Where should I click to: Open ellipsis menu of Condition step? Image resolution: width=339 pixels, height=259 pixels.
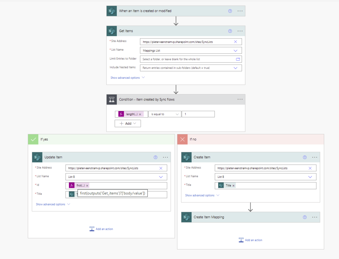[240, 99]
